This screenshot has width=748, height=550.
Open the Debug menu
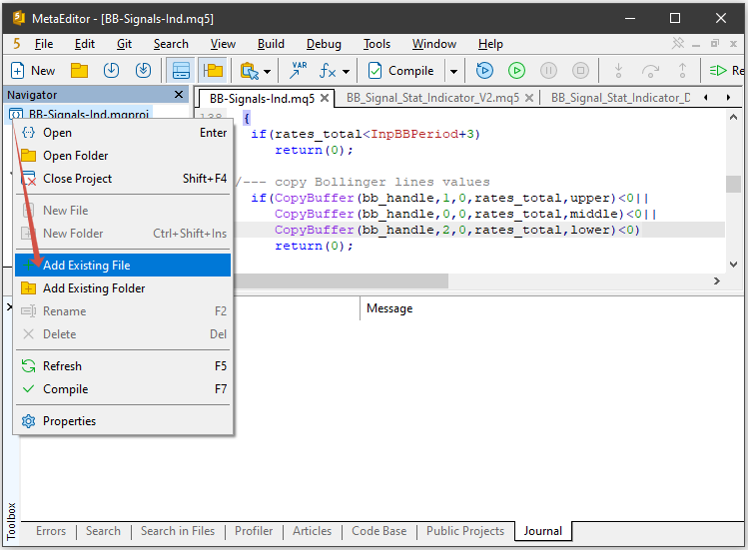(324, 44)
